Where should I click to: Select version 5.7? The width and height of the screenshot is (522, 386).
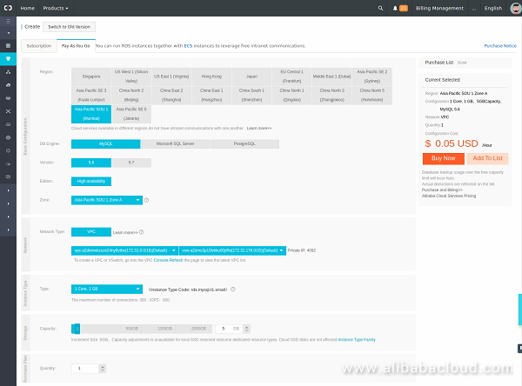[131, 163]
